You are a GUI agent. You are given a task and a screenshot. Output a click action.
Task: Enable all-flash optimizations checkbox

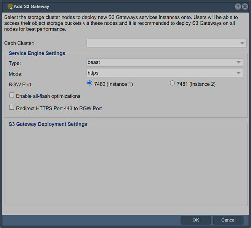pos(11,95)
